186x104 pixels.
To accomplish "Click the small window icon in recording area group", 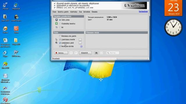I will pyautogui.click(x=57, y=27).
